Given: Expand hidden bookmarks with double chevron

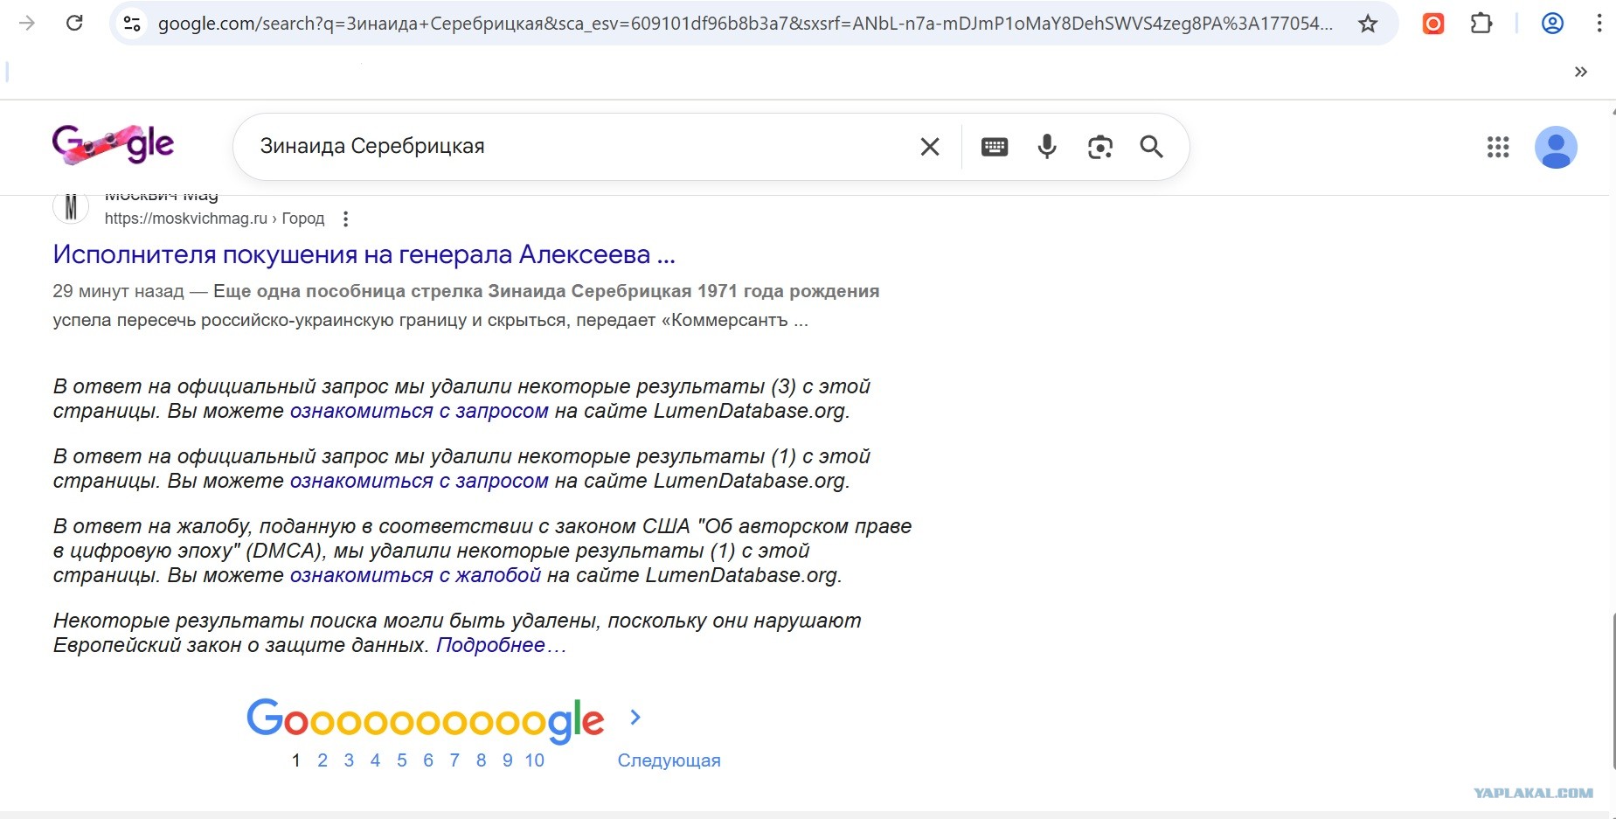Looking at the screenshot, I should [1580, 72].
